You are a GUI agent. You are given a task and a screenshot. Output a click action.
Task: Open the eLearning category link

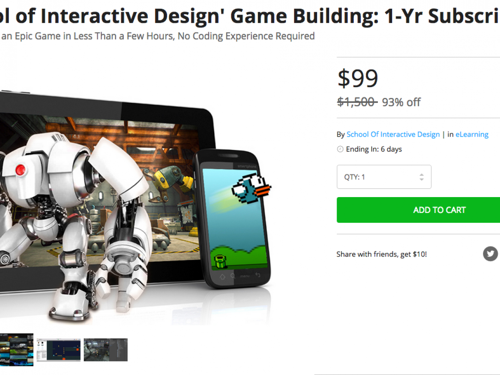point(472,134)
